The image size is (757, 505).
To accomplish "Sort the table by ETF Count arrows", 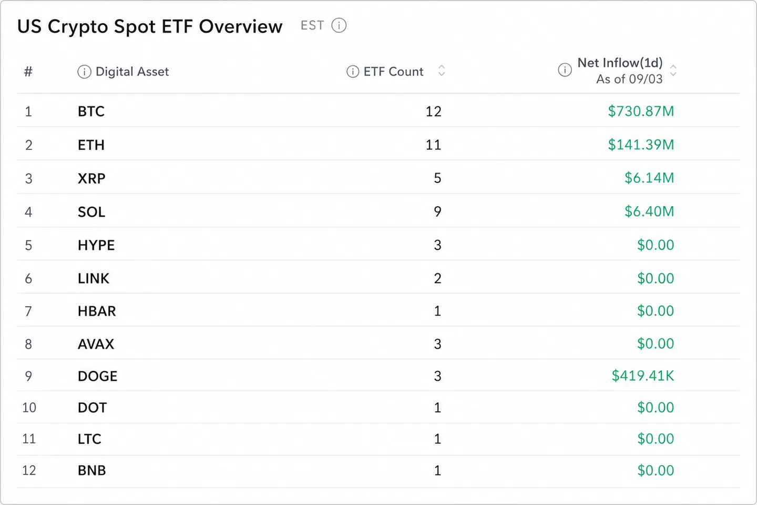I will [x=442, y=70].
